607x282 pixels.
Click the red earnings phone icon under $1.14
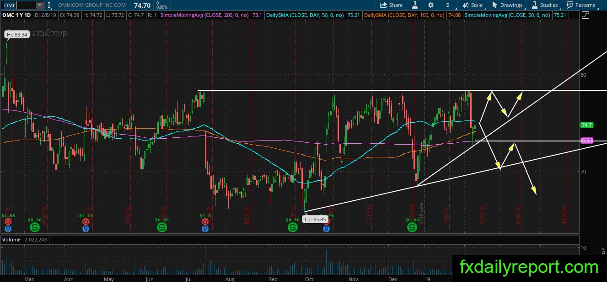[85, 221]
